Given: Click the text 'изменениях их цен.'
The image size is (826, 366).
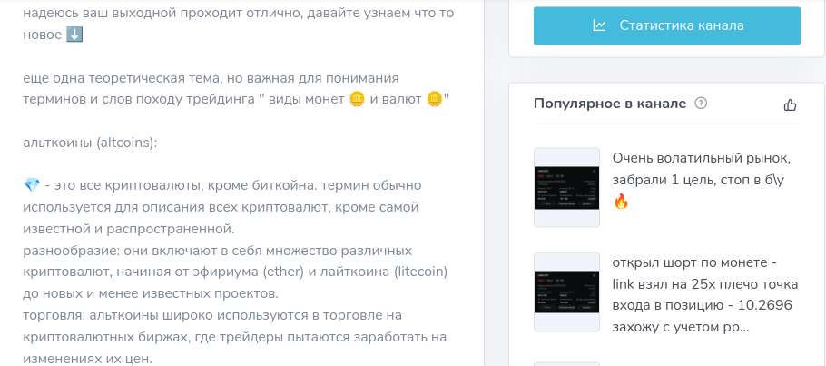Looking at the screenshot, I should point(87,359).
